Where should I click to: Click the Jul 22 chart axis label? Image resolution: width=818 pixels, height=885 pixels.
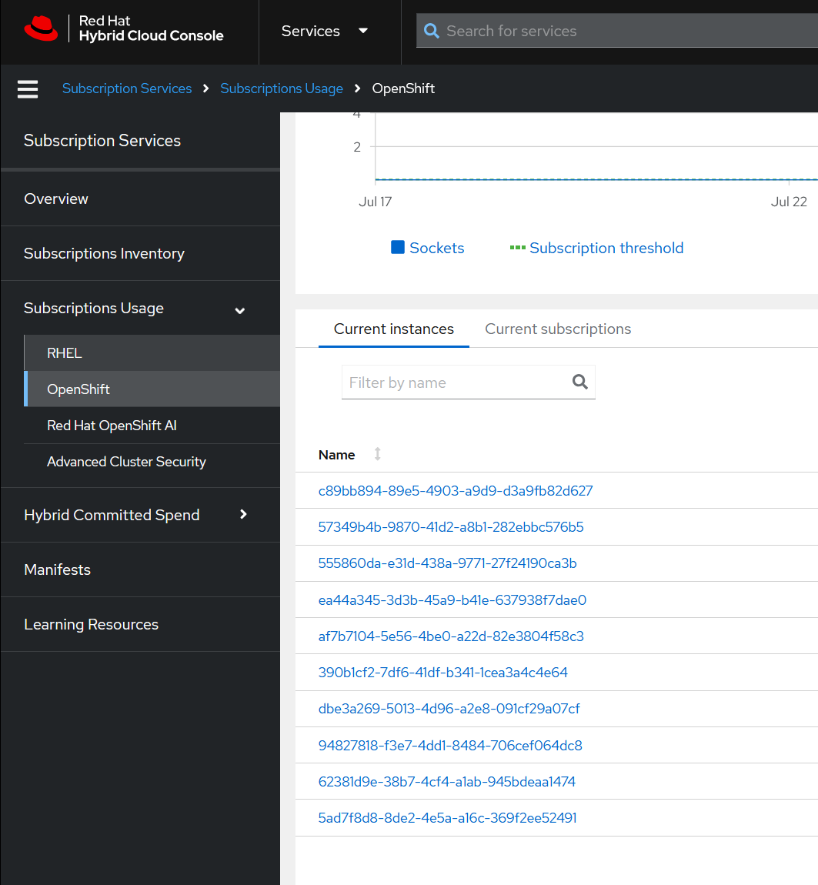tap(789, 202)
